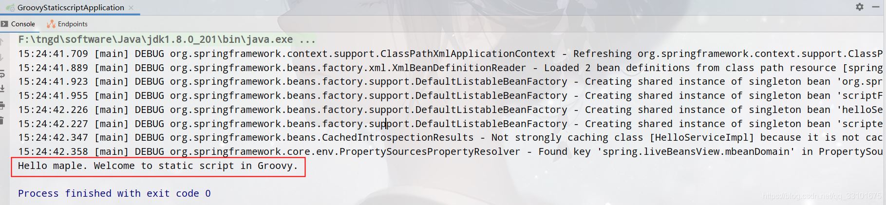Close the GroovyStaticscriptApplication run tab
The image size is (886, 205).
131,8
